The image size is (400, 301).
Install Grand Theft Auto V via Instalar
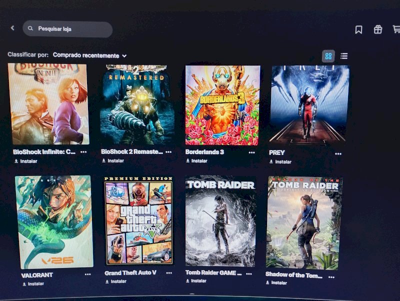(x=116, y=281)
